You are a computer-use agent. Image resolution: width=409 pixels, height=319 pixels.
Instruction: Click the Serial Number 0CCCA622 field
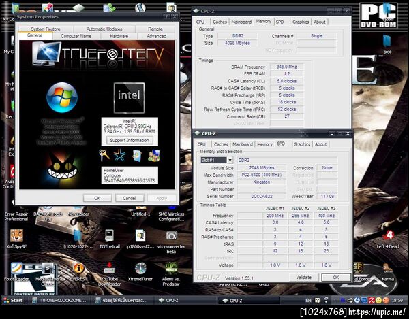[x=261, y=196]
